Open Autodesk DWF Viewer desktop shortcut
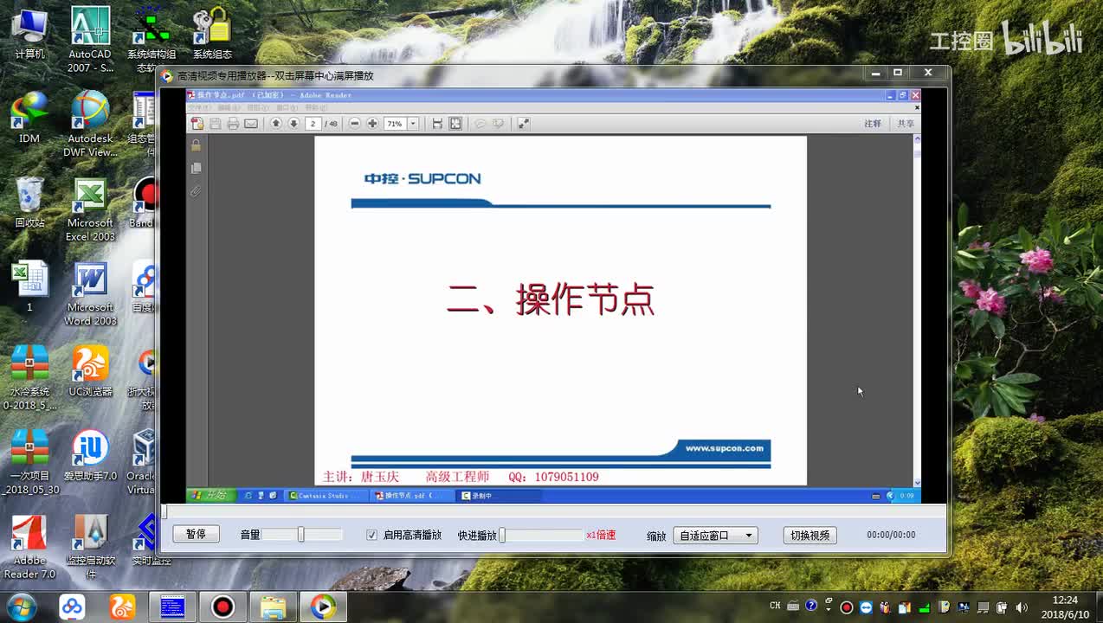Viewport: 1103px width, 623px height. tap(90, 124)
